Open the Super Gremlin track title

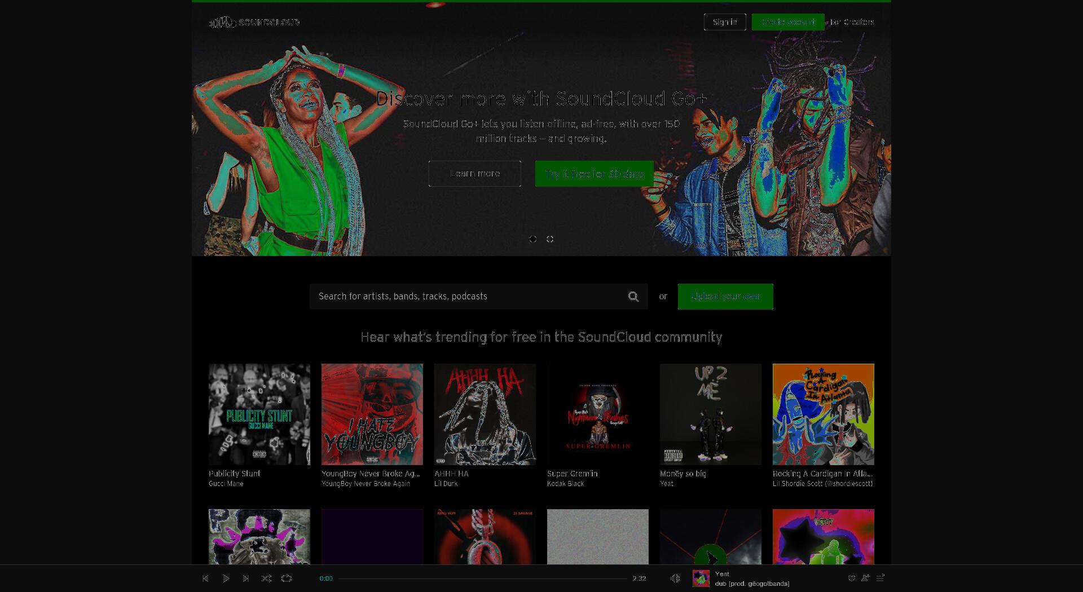pyautogui.click(x=572, y=474)
